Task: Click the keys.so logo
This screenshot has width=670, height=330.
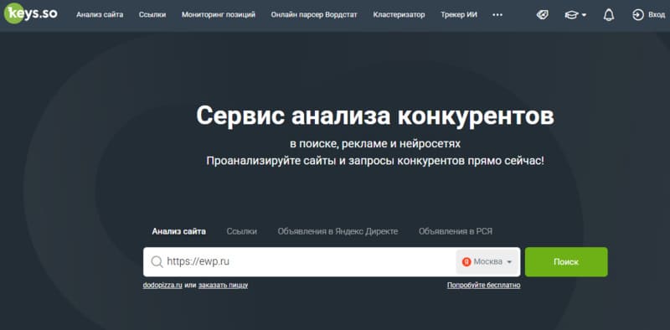Action: tap(31, 13)
